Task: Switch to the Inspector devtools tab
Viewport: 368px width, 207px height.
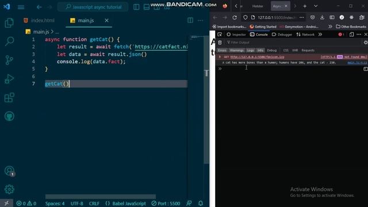Action: [236, 34]
